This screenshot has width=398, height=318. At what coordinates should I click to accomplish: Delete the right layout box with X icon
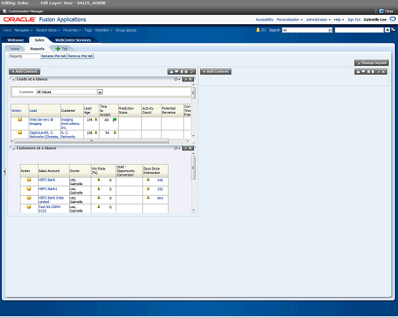pyautogui.click(x=384, y=71)
